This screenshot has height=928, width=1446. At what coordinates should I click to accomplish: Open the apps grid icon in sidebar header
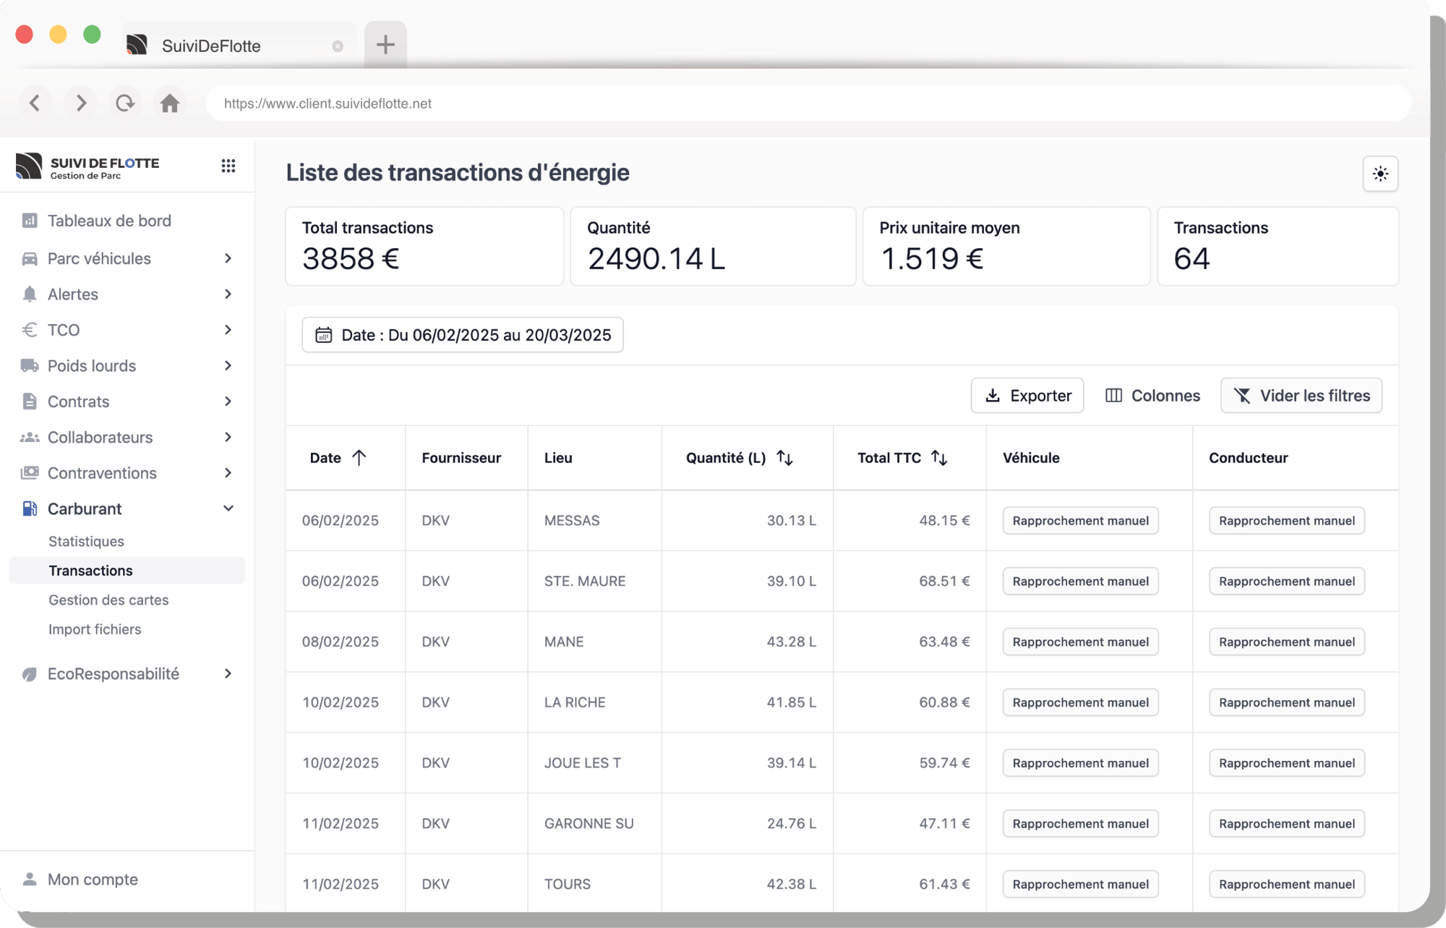tap(228, 166)
